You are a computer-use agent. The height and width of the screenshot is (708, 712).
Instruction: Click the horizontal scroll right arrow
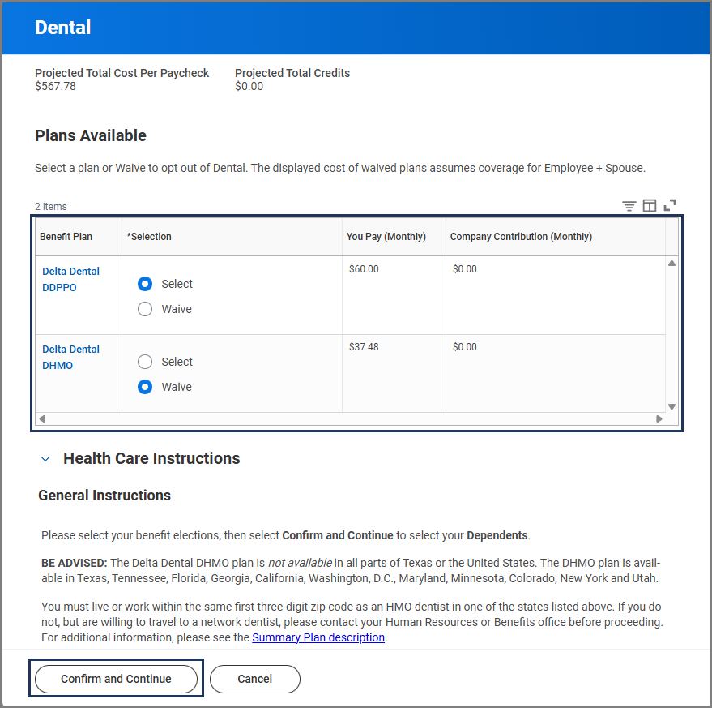(659, 419)
